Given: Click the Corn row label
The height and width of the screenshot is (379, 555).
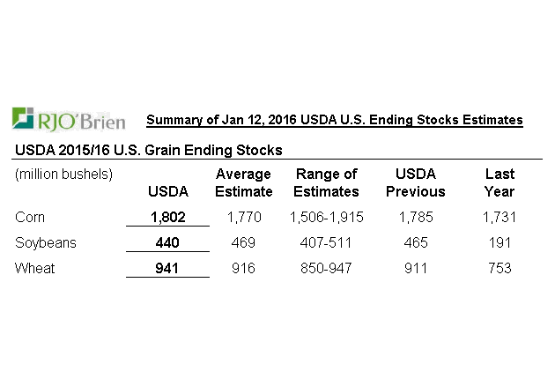Looking at the screenshot, I should [31, 216].
